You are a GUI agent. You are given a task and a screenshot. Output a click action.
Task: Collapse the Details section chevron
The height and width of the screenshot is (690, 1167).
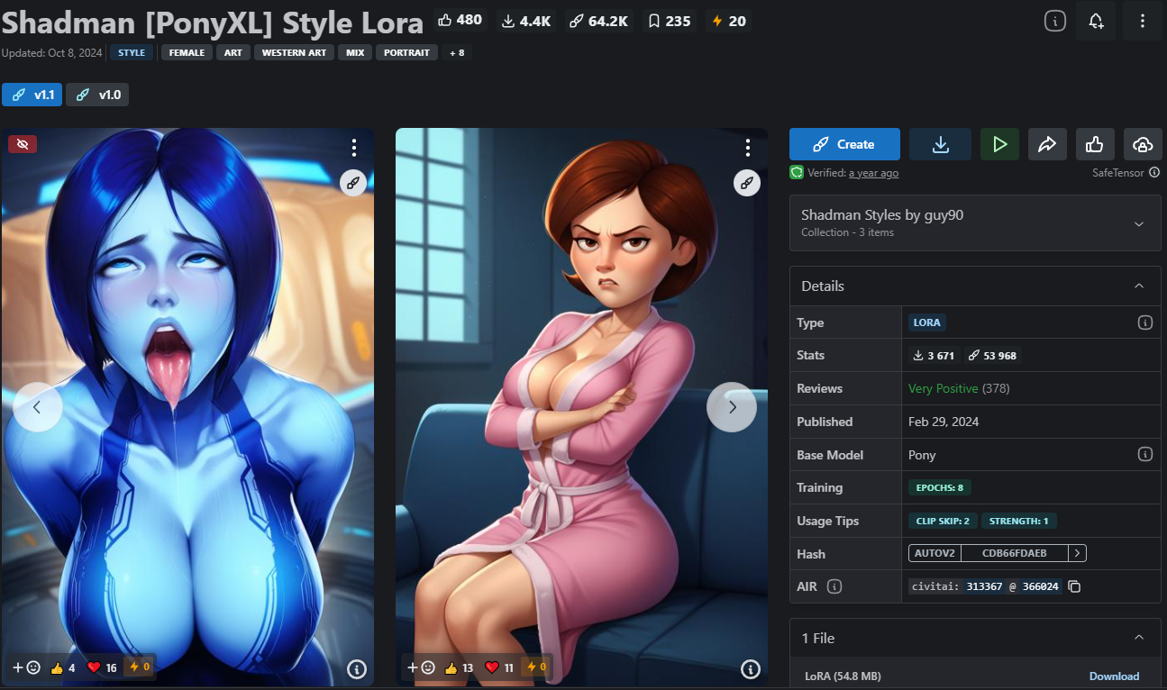coord(1139,286)
